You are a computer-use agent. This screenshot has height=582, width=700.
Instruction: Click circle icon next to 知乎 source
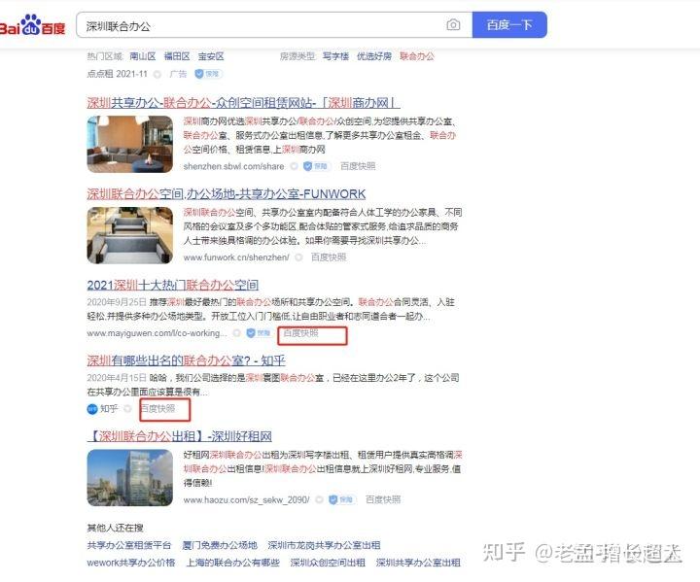click(x=127, y=409)
